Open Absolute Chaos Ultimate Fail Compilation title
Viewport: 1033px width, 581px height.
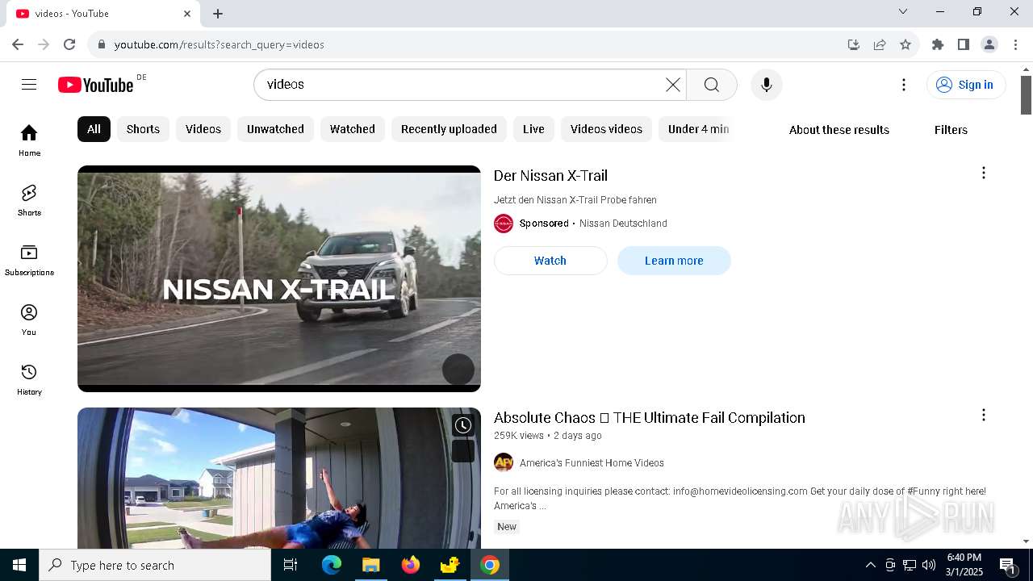(x=650, y=417)
